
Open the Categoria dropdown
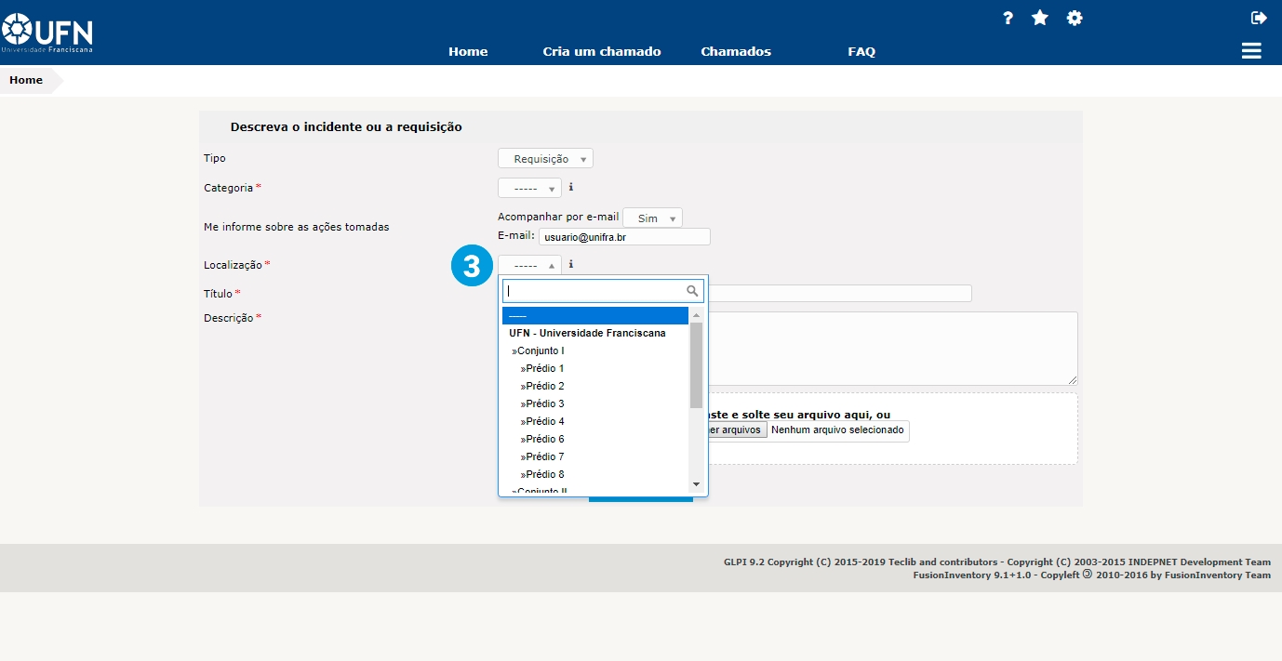(x=529, y=188)
